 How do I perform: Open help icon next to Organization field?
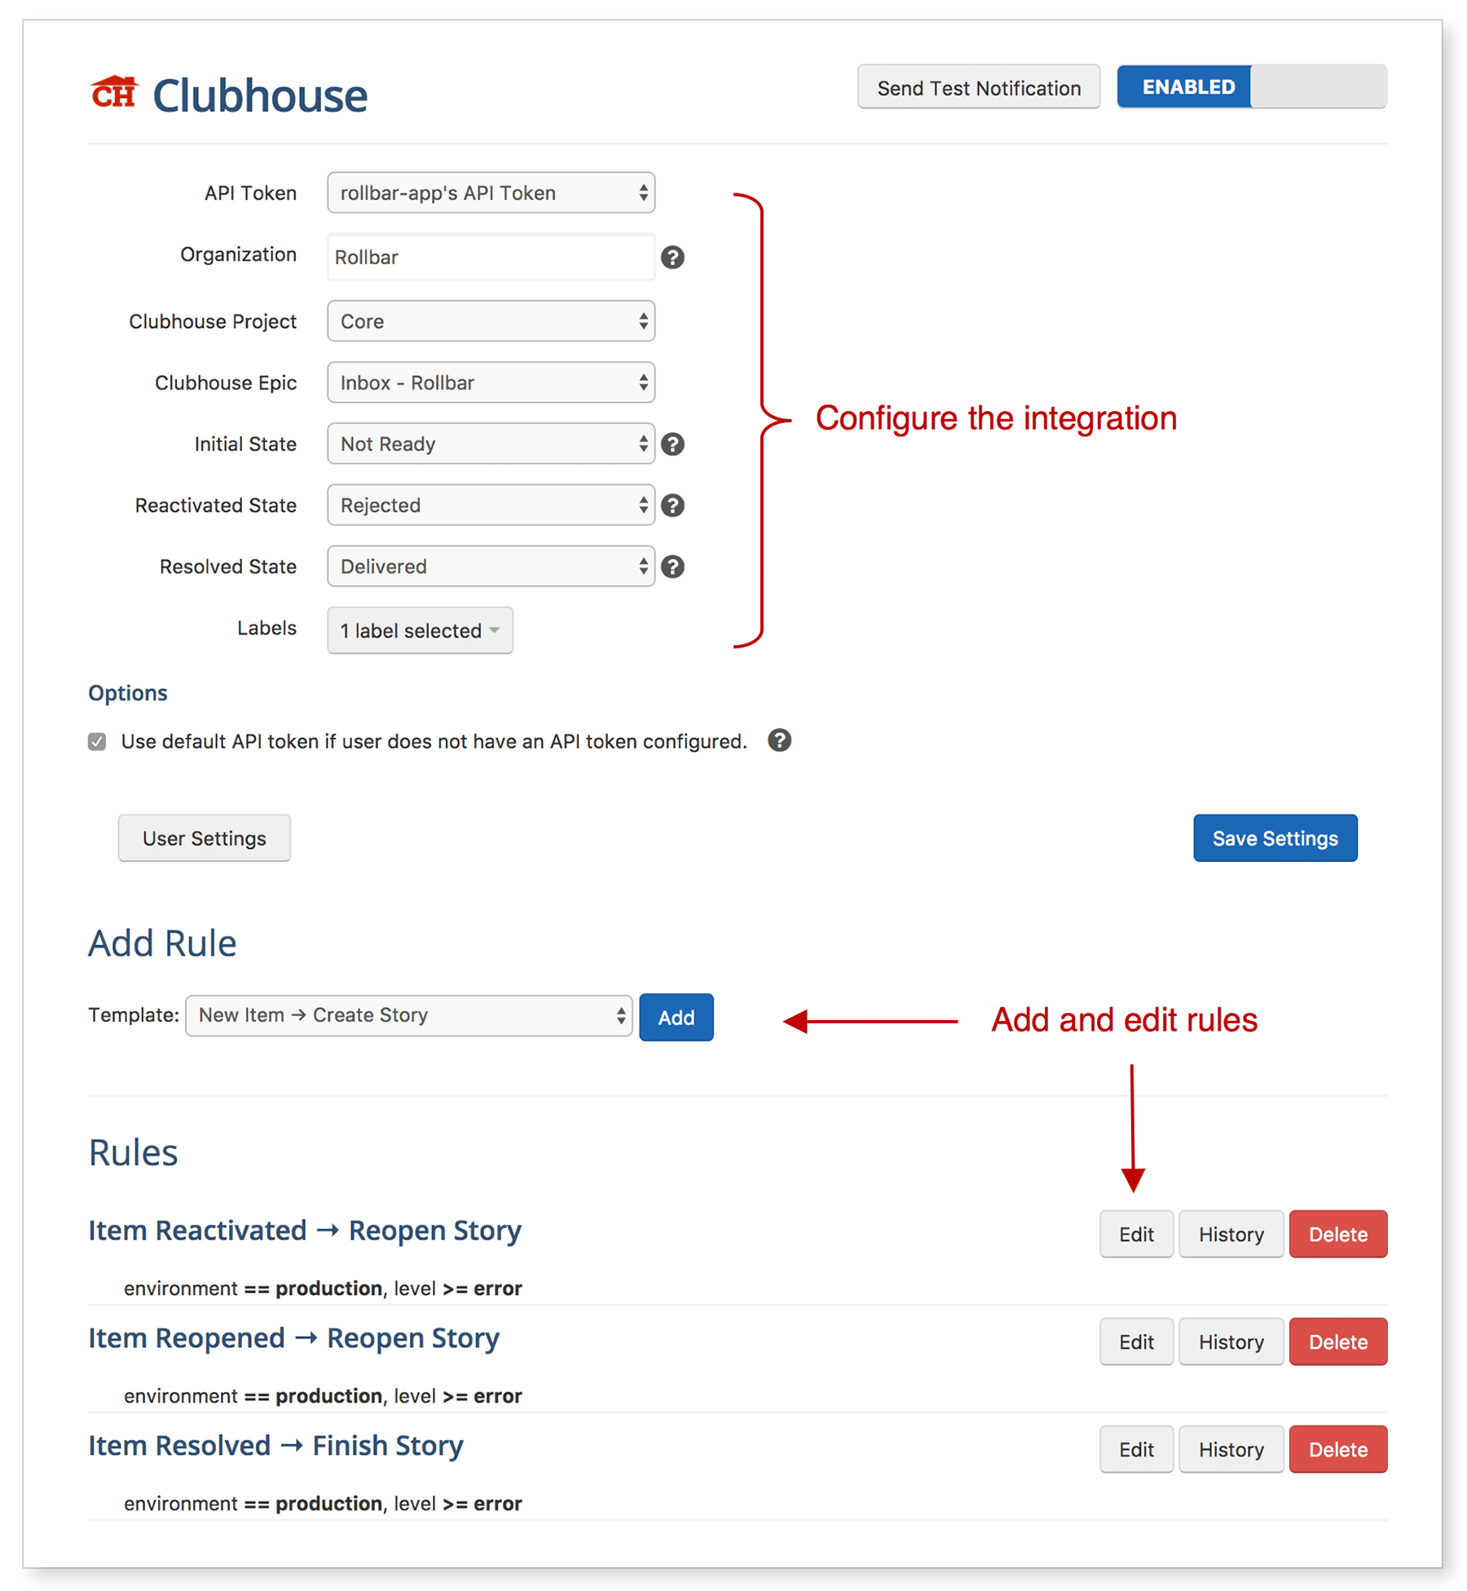(x=672, y=258)
